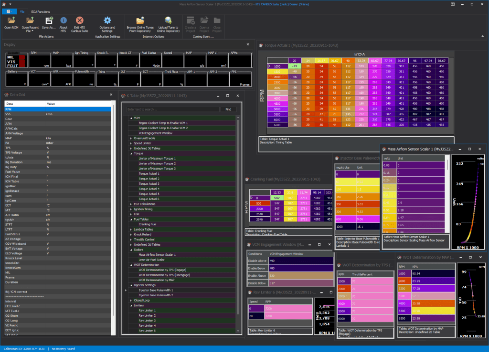Click Upload Tune to Online Repository icon
This screenshot has width=489, height=352.
coord(169,20)
